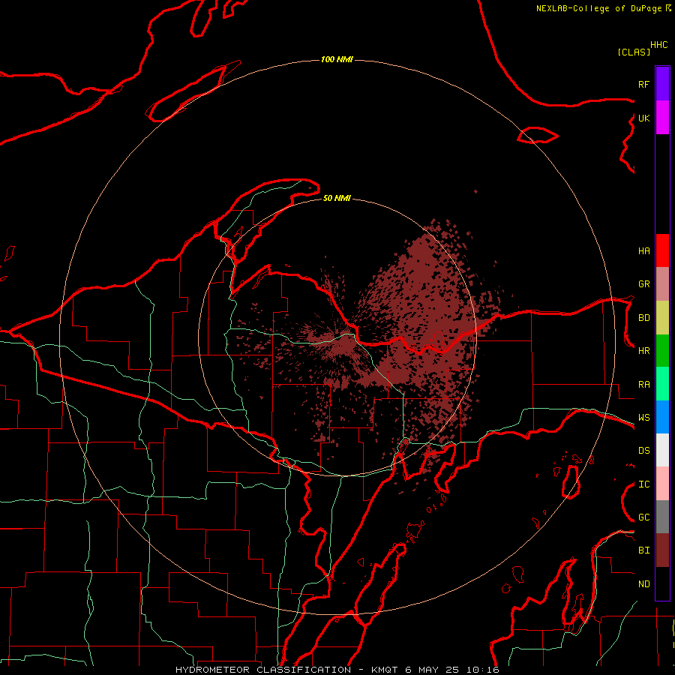
Task: Select the gray GC legend swatch
Action: (x=662, y=517)
